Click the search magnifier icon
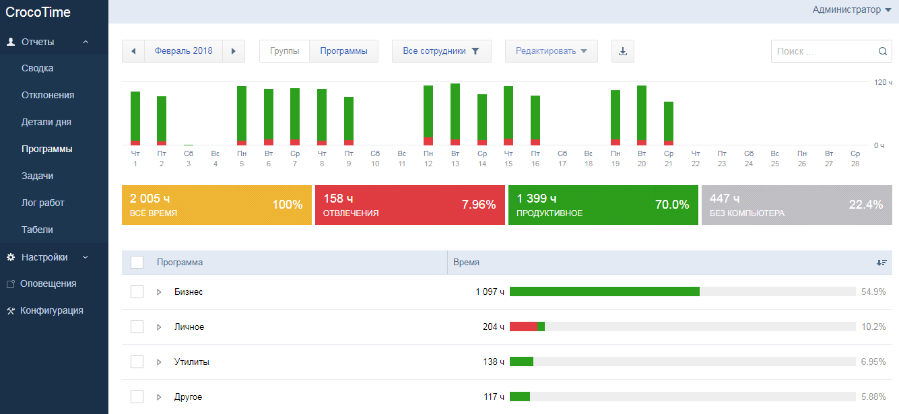 click(883, 51)
